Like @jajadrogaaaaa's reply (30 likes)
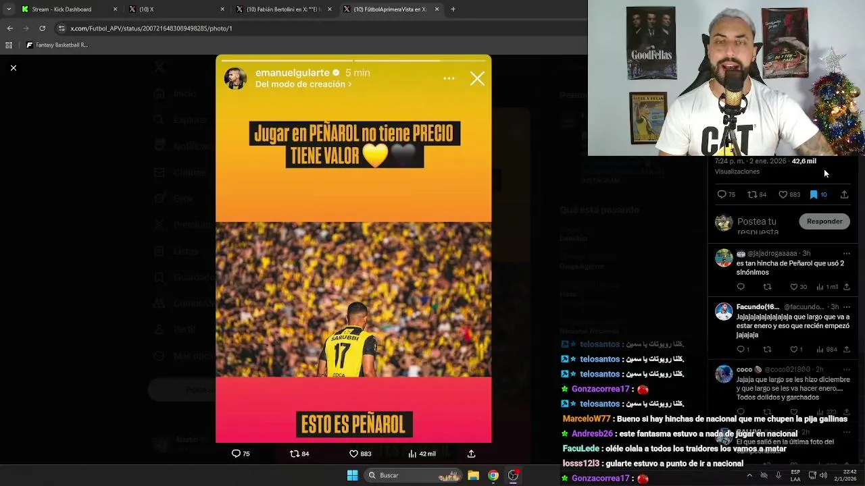 [x=794, y=287]
